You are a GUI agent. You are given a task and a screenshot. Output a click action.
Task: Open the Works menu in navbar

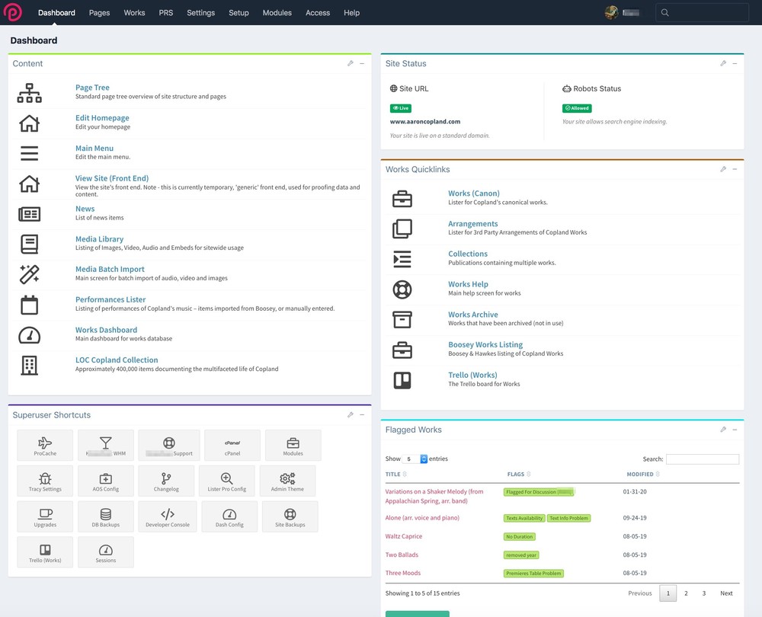[134, 13]
